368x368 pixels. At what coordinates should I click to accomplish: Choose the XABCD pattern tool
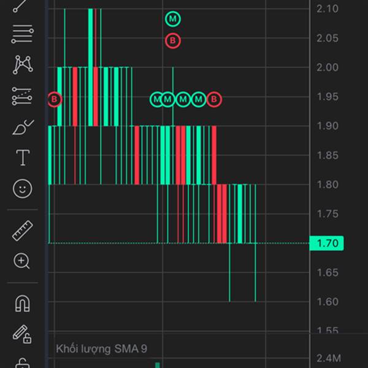point(23,65)
